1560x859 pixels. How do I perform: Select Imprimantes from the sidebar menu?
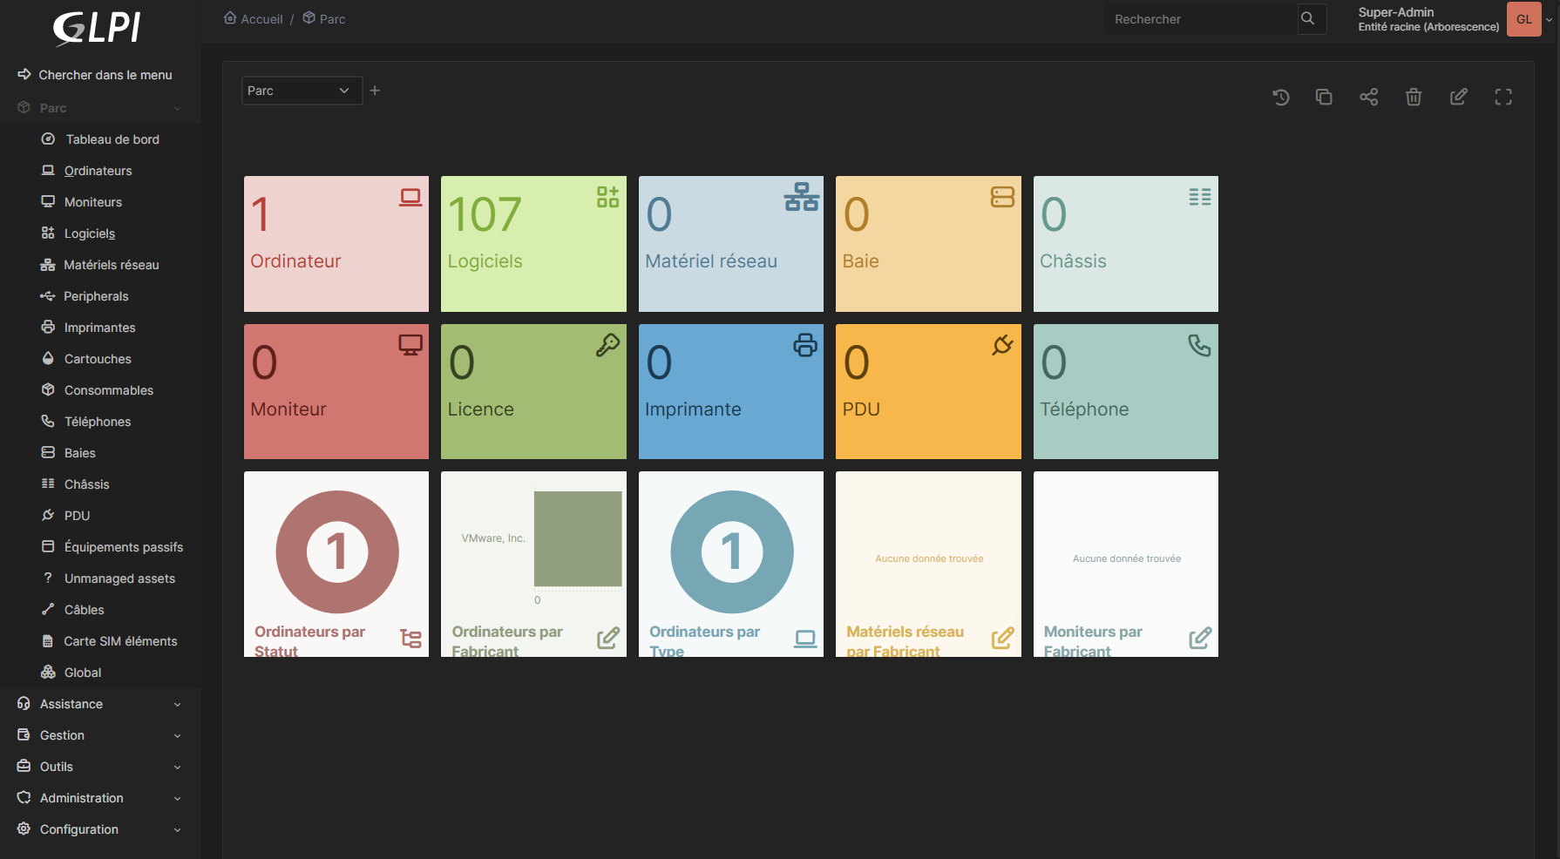99,328
